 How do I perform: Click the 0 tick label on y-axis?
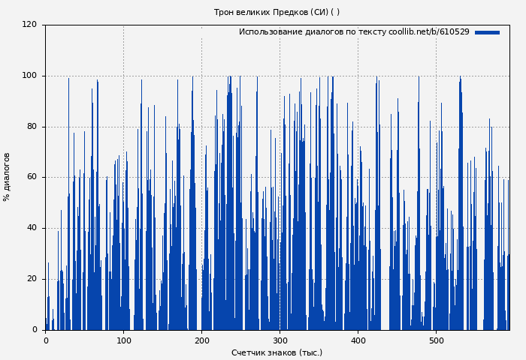(x=35, y=330)
